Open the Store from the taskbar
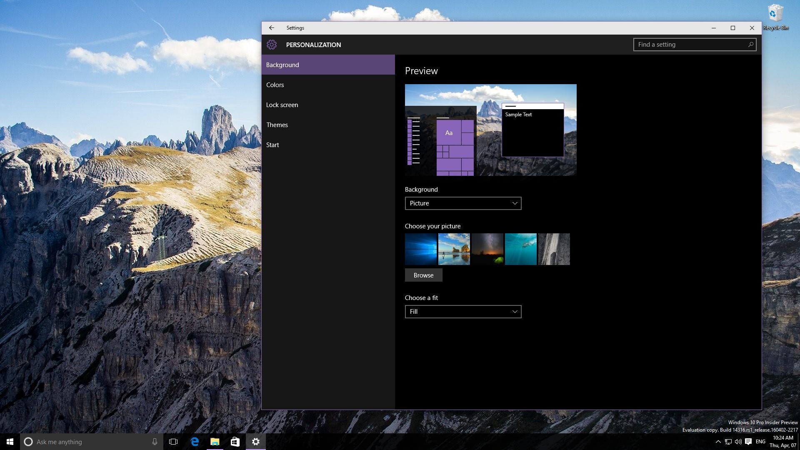The height and width of the screenshot is (450, 800). coord(235,442)
